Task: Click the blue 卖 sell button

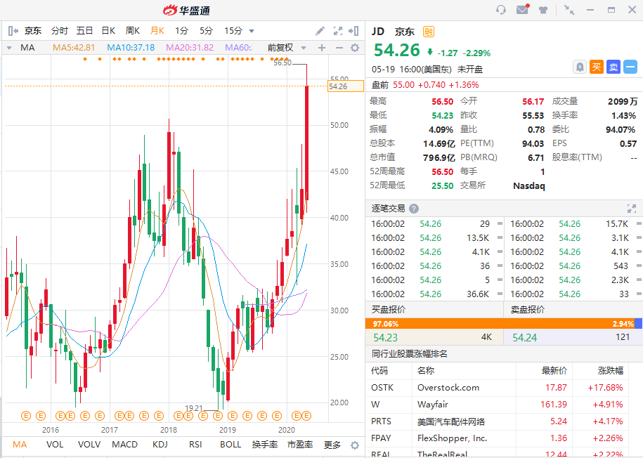Action: tap(613, 67)
